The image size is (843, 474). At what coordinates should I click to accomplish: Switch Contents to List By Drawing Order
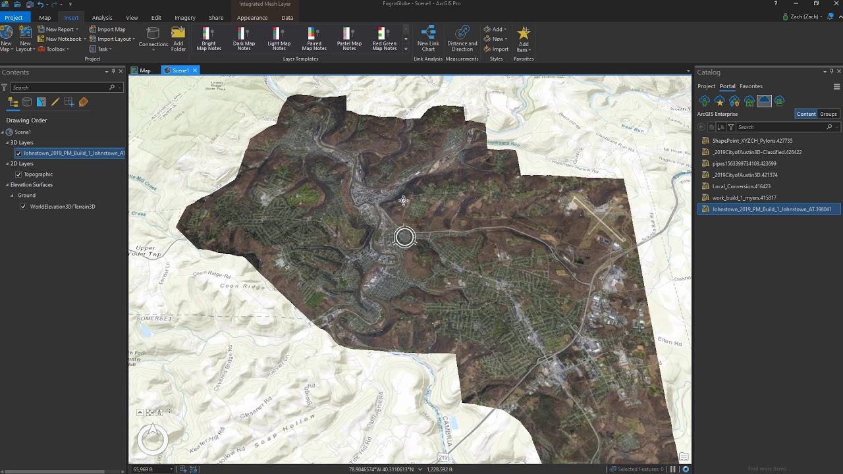pos(13,102)
